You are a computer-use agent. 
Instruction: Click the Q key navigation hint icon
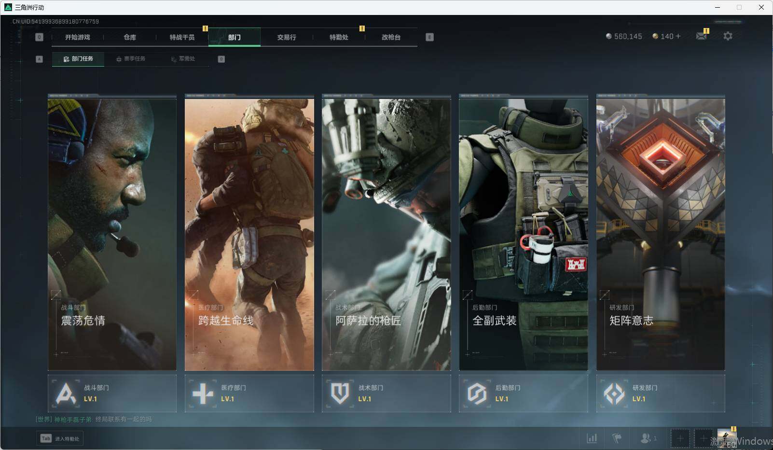coord(40,37)
